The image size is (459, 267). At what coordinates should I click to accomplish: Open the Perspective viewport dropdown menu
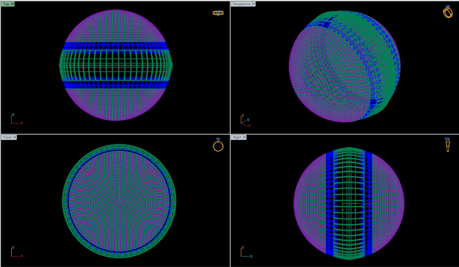click(253, 4)
